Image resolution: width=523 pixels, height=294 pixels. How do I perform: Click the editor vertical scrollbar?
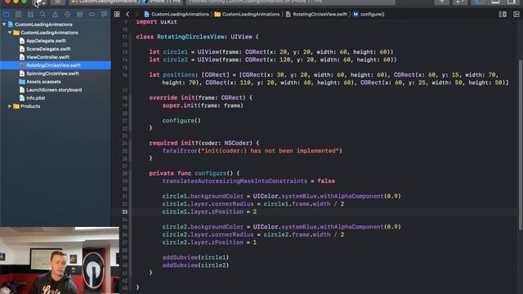pos(520,145)
